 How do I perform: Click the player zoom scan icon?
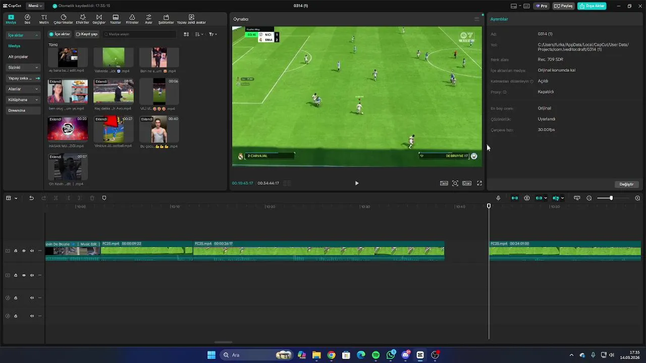coord(455,184)
